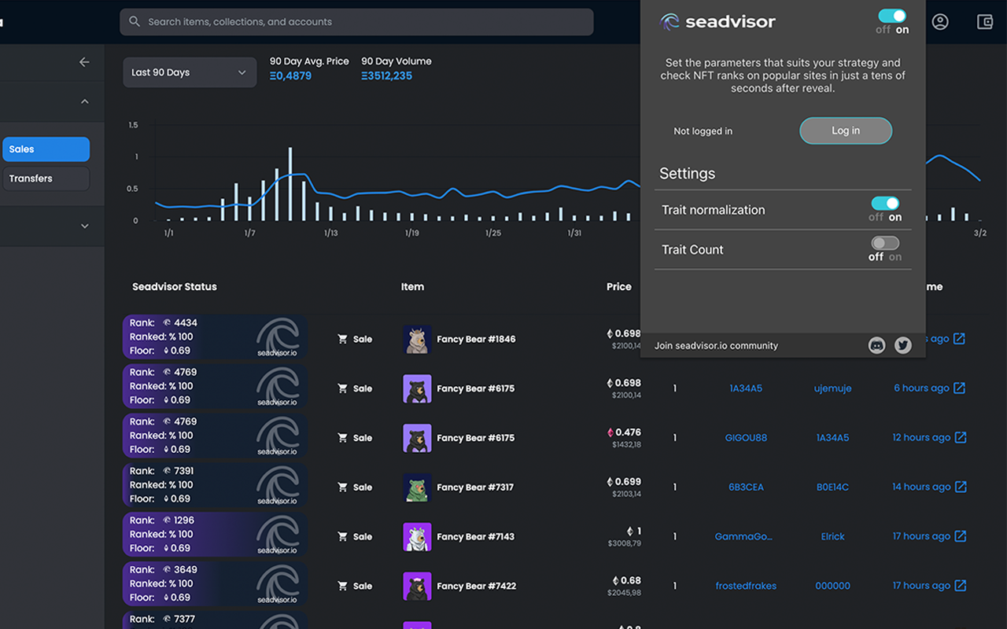1007x629 pixels.
Task: Open buyer 000000 profile link
Action: [832, 586]
